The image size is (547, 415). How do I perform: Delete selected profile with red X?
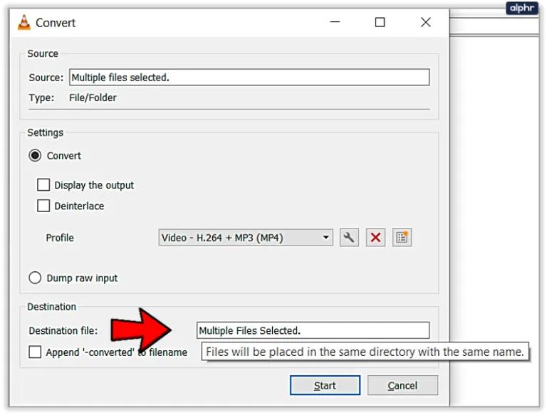pos(375,238)
